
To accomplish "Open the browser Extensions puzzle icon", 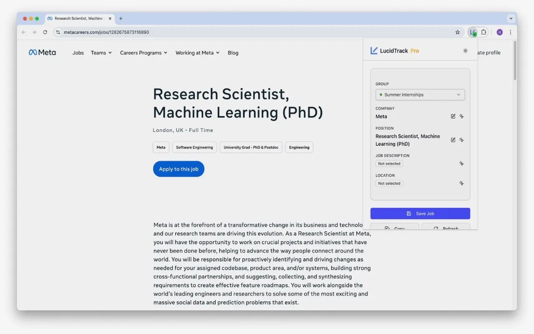I will (x=484, y=32).
